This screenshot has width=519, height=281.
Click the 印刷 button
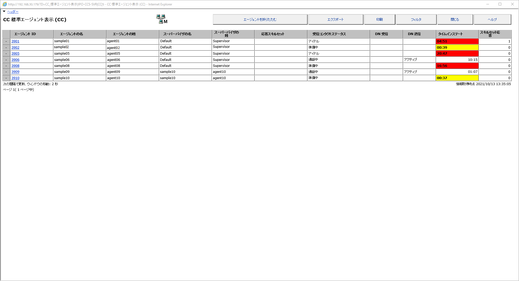pyautogui.click(x=379, y=20)
